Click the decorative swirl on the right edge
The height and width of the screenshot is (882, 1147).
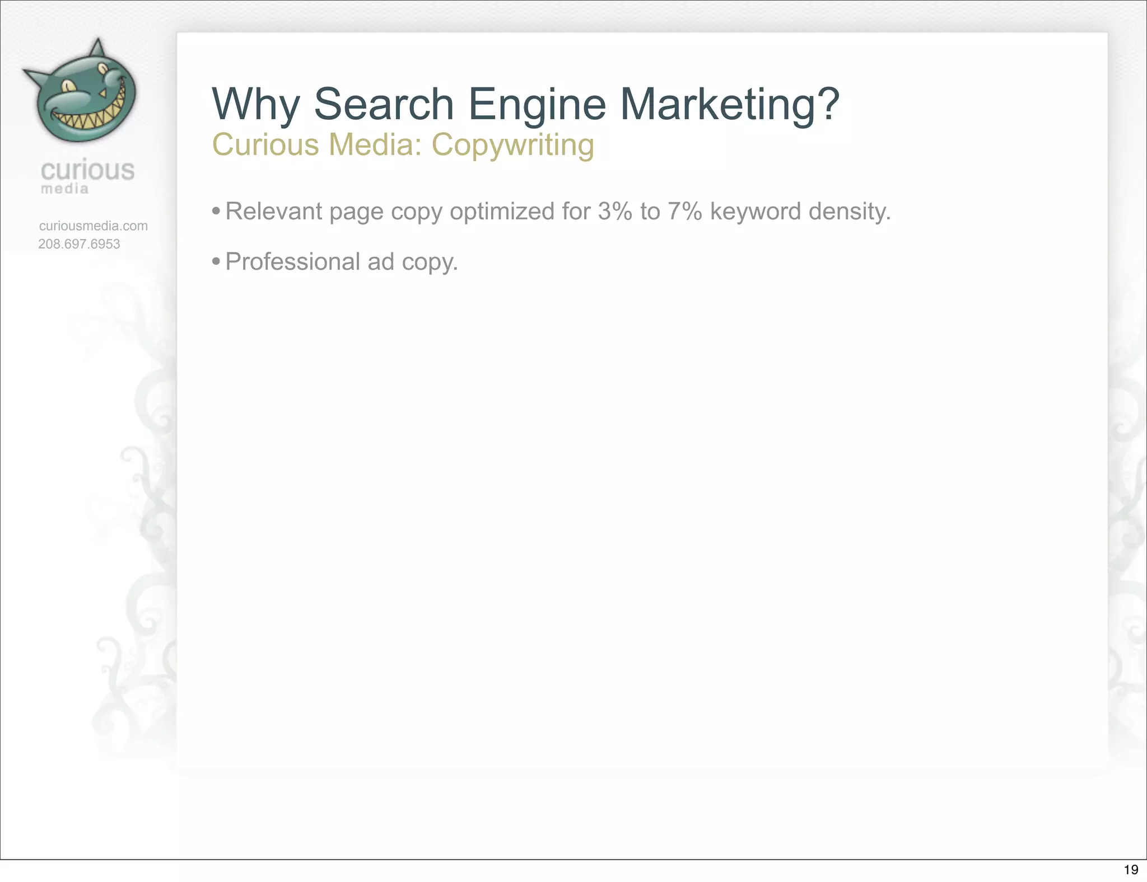pos(1127,504)
